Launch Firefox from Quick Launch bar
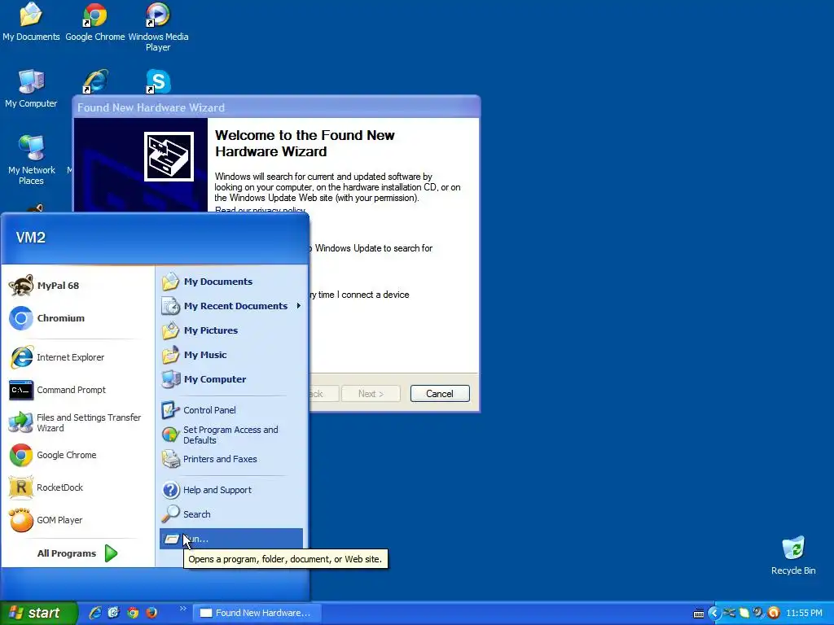The width and height of the screenshot is (834, 625). tap(151, 613)
